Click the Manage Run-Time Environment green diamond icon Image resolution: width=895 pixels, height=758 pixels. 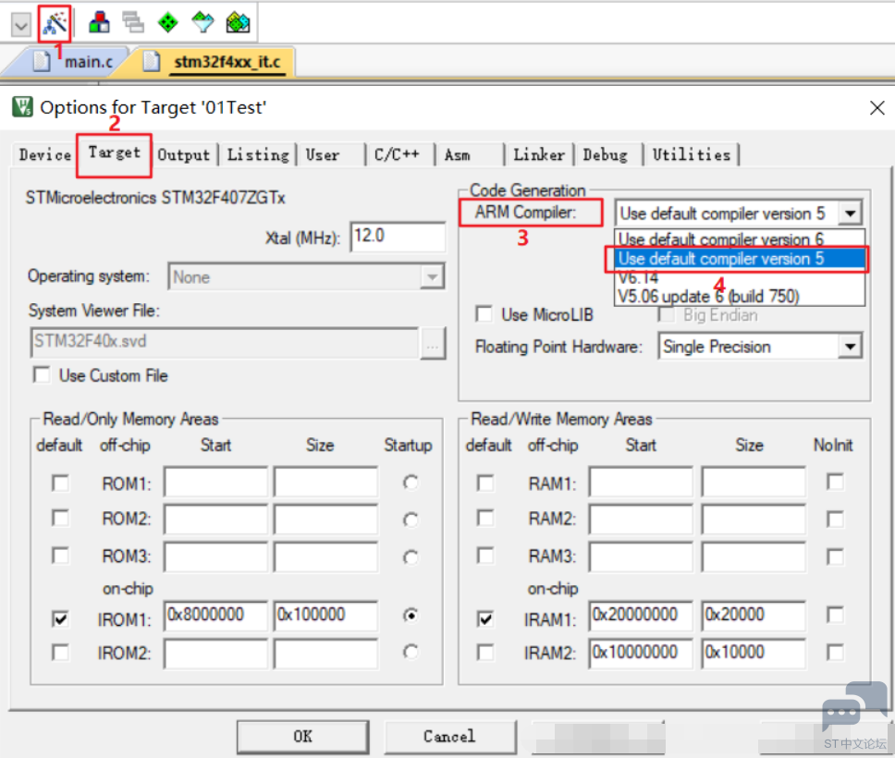(167, 22)
